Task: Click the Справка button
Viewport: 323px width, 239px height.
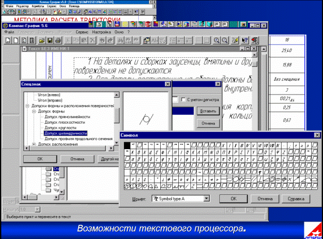Action: click(296, 199)
